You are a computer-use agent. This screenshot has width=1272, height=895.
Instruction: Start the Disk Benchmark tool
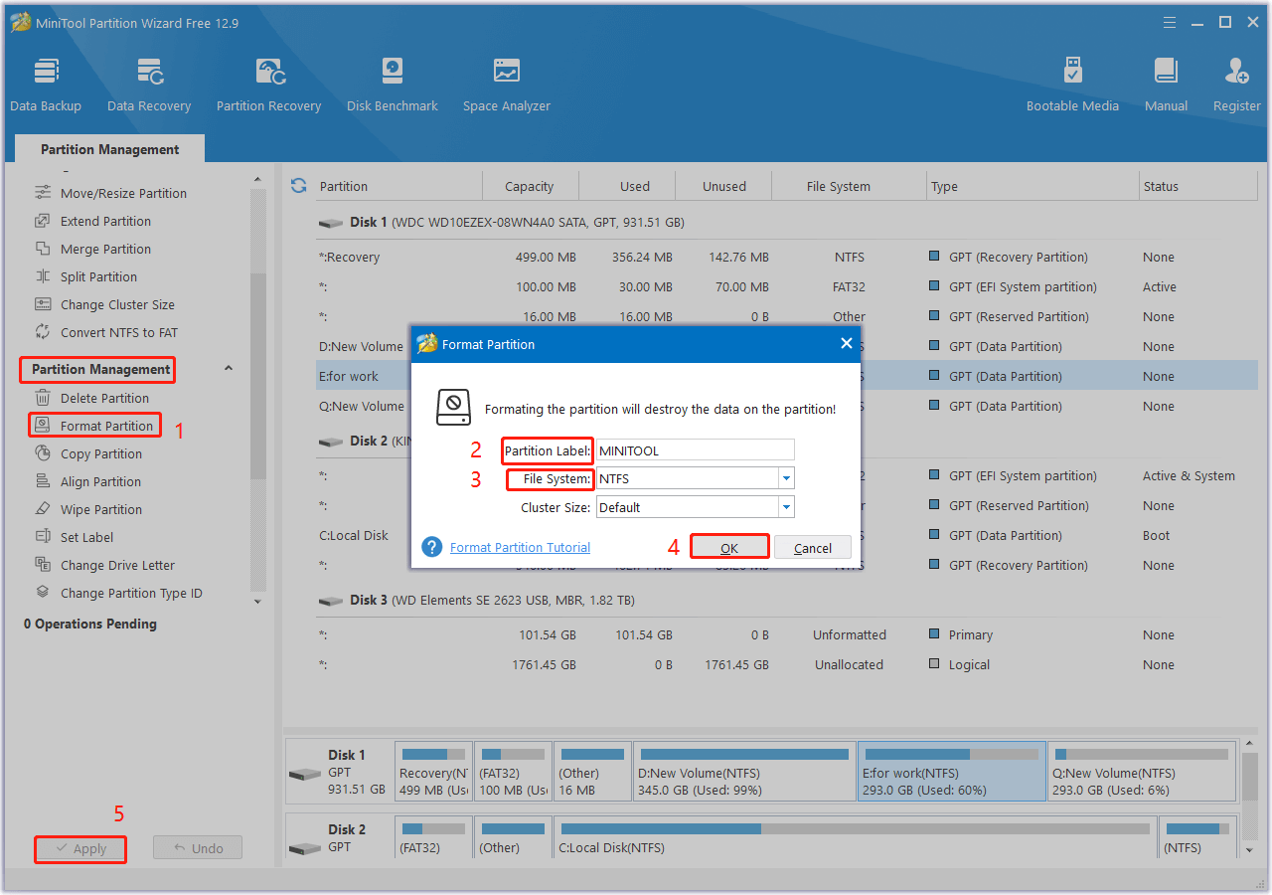pyautogui.click(x=392, y=85)
